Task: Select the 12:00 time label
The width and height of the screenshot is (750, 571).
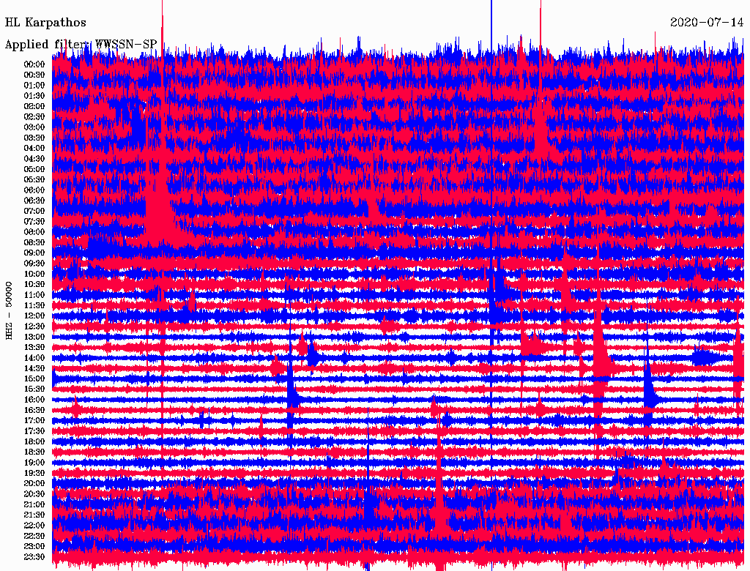Action: click(34, 316)
